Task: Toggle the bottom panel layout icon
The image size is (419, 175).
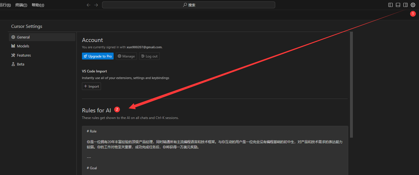Action: click(x=398, y=5)
